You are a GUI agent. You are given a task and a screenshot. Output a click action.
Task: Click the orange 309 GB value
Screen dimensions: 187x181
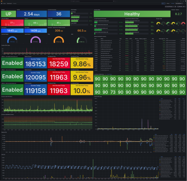pos(59,30)
